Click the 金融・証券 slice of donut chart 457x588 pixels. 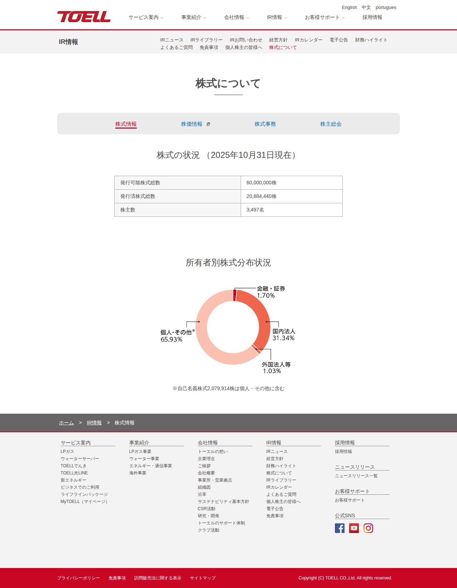coord(235,295)
